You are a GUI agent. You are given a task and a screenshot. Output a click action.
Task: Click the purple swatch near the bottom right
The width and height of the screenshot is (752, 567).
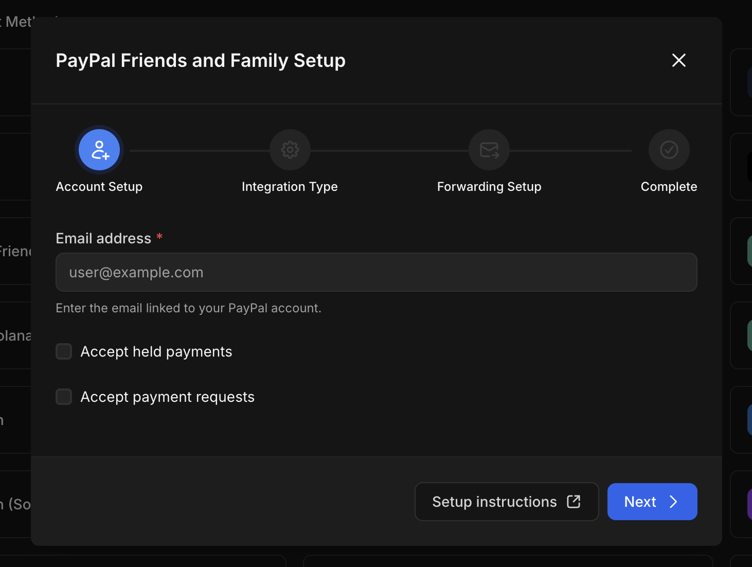coord(748,504)
